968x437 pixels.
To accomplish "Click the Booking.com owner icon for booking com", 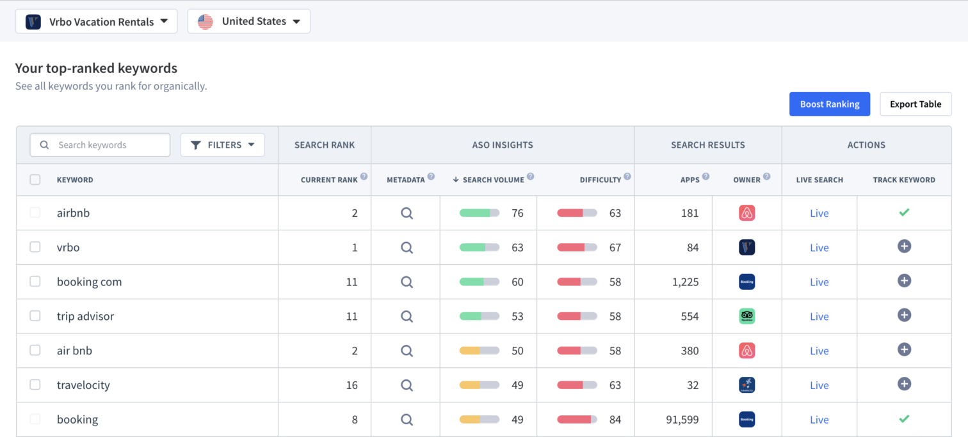I will pos(746,282).
